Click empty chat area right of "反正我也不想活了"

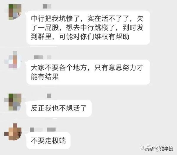pyautogui.click(x=133, y=108)
